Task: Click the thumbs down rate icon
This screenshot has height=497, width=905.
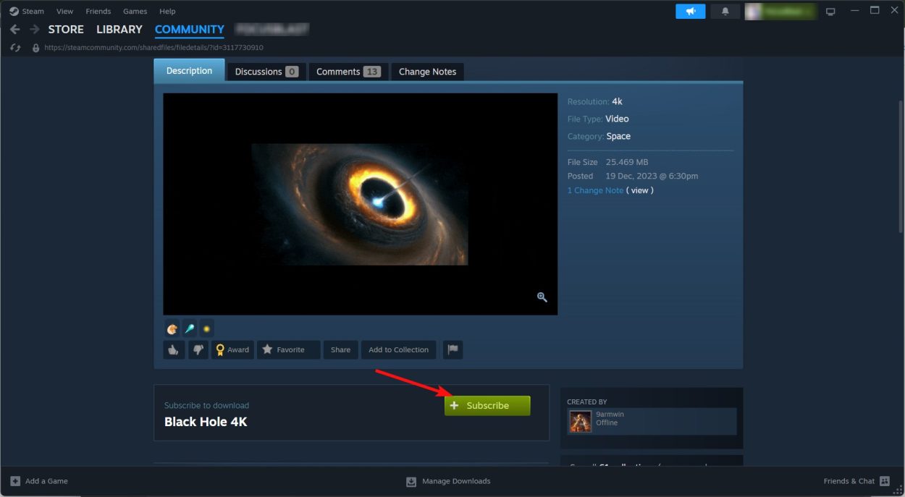Action: [x=198, y=350]
